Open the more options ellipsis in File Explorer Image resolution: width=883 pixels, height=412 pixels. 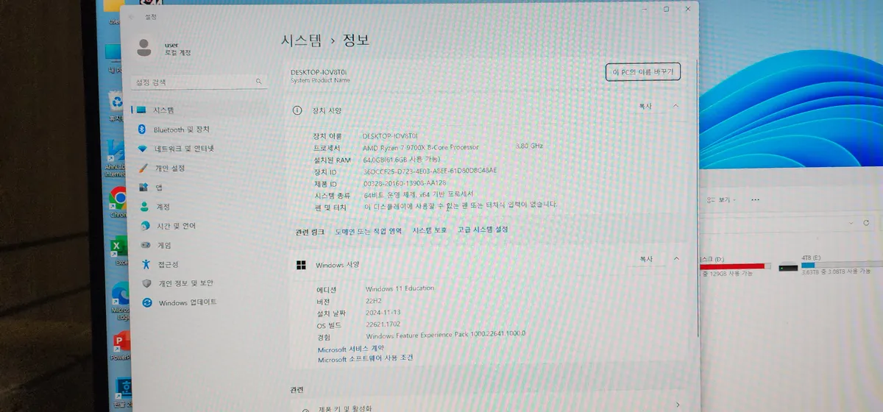754,199
